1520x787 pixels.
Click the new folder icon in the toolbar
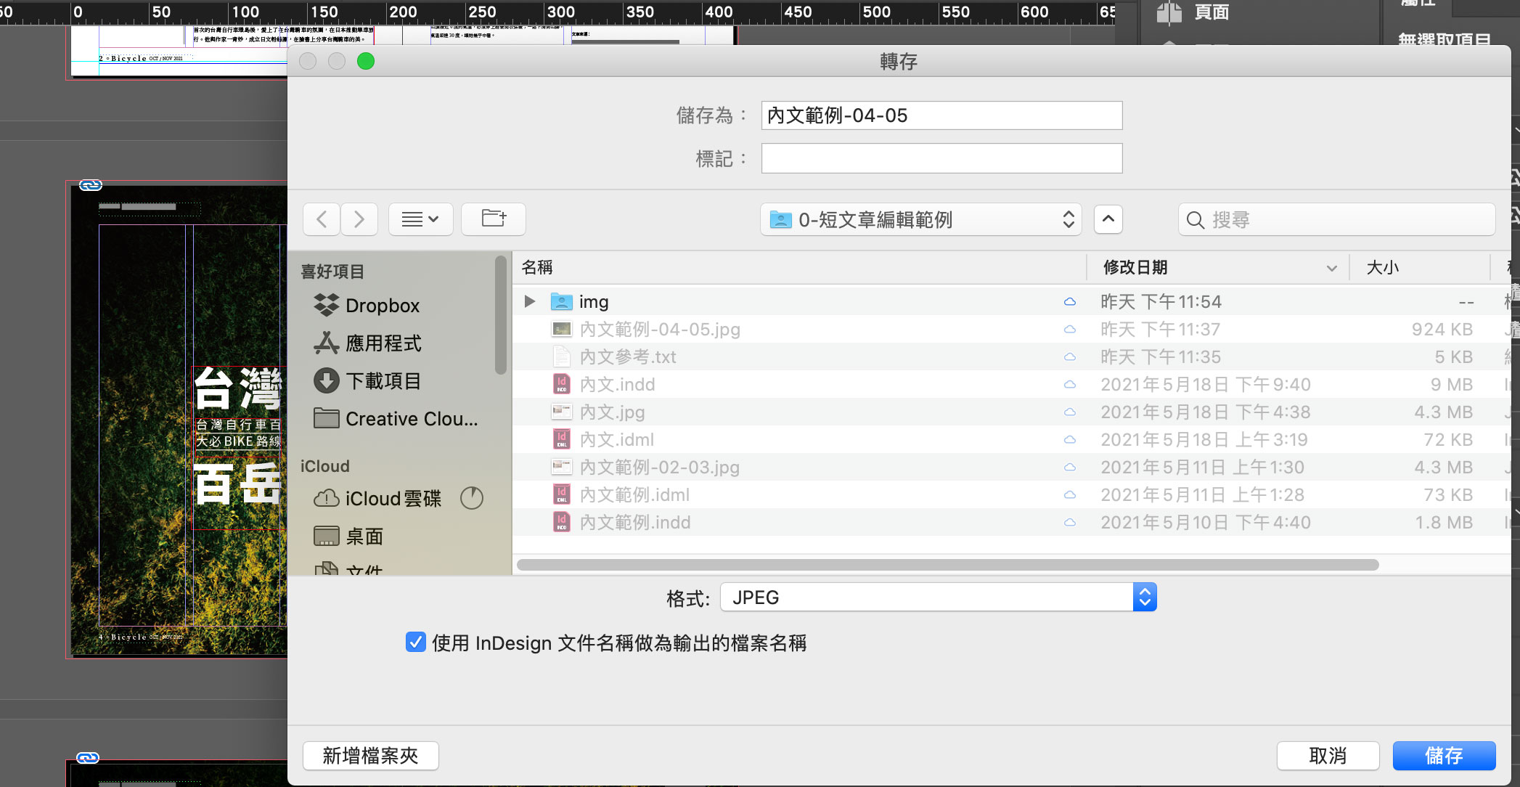[x=494, y=219]
